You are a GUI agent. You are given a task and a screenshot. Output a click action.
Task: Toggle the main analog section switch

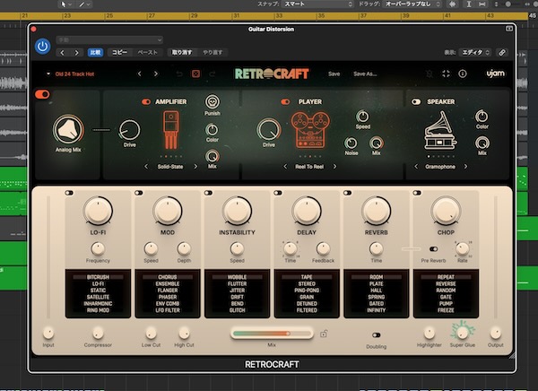[x=42, y=94]
